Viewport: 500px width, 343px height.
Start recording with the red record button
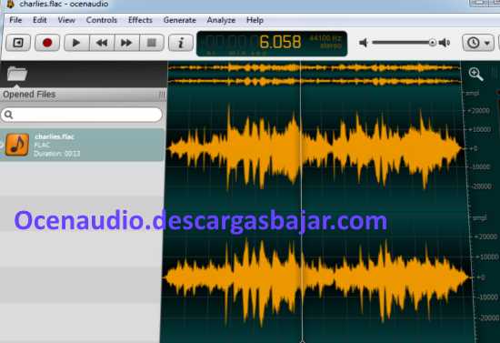(x=47, y=43)
